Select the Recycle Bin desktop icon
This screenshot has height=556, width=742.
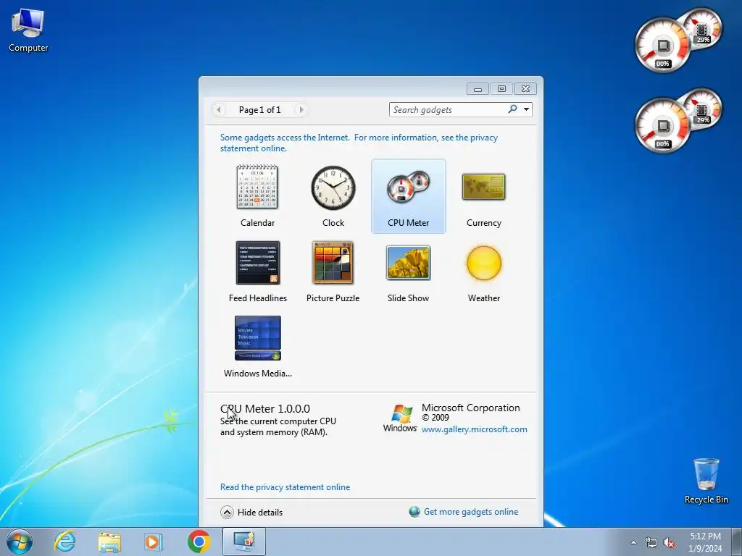tap(706, 481)
